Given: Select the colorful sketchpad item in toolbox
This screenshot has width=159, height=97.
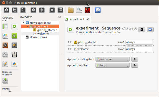Looking at the screenshot, I should coord(5,36).
